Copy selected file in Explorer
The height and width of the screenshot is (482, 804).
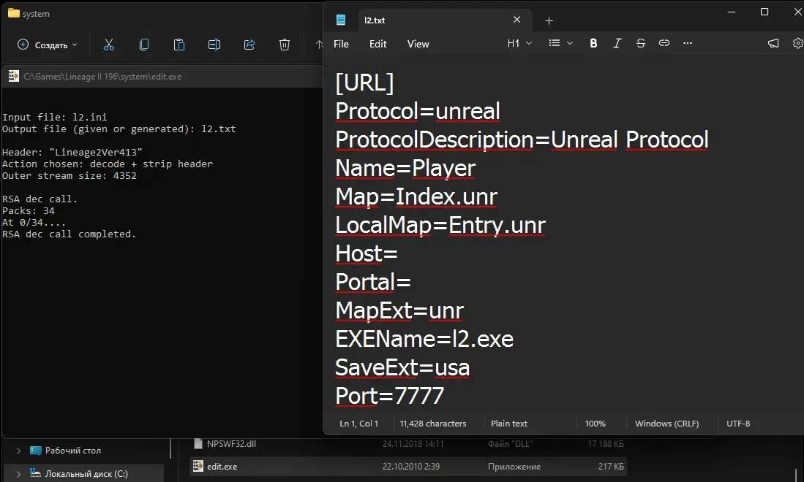[144, 45]
